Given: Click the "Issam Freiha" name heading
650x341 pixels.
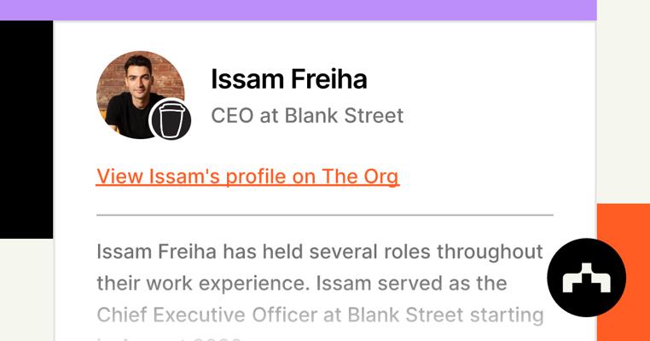Looking at the screenshot, I should pyautogui.click(x=288, y=79).
